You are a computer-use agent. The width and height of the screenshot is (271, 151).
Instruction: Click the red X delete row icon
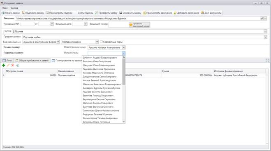(13, 65)
